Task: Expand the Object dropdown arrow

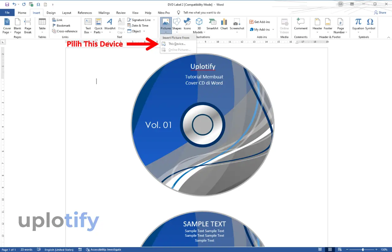Action: coord(144,31)
